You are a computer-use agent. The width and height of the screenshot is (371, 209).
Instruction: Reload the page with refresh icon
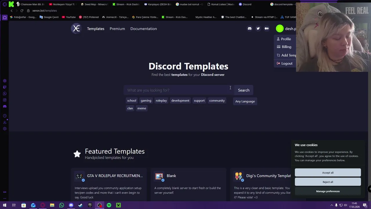[x=22, y=11]
